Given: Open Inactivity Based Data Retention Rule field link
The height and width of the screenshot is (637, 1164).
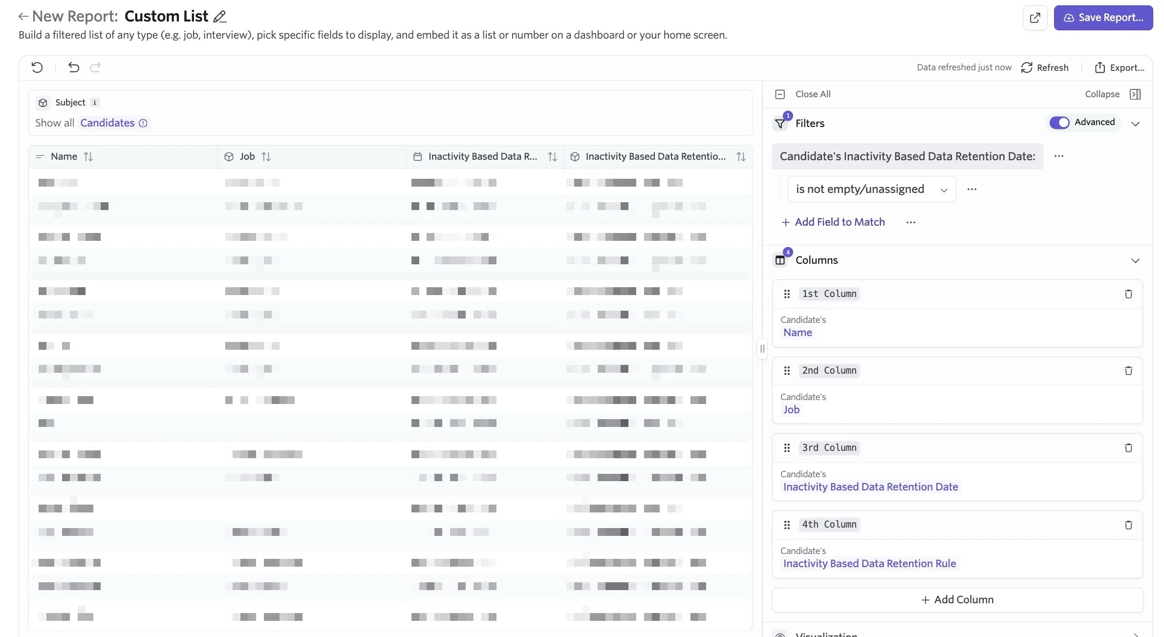Looking at the screenshot, I should tap(869, 564).
